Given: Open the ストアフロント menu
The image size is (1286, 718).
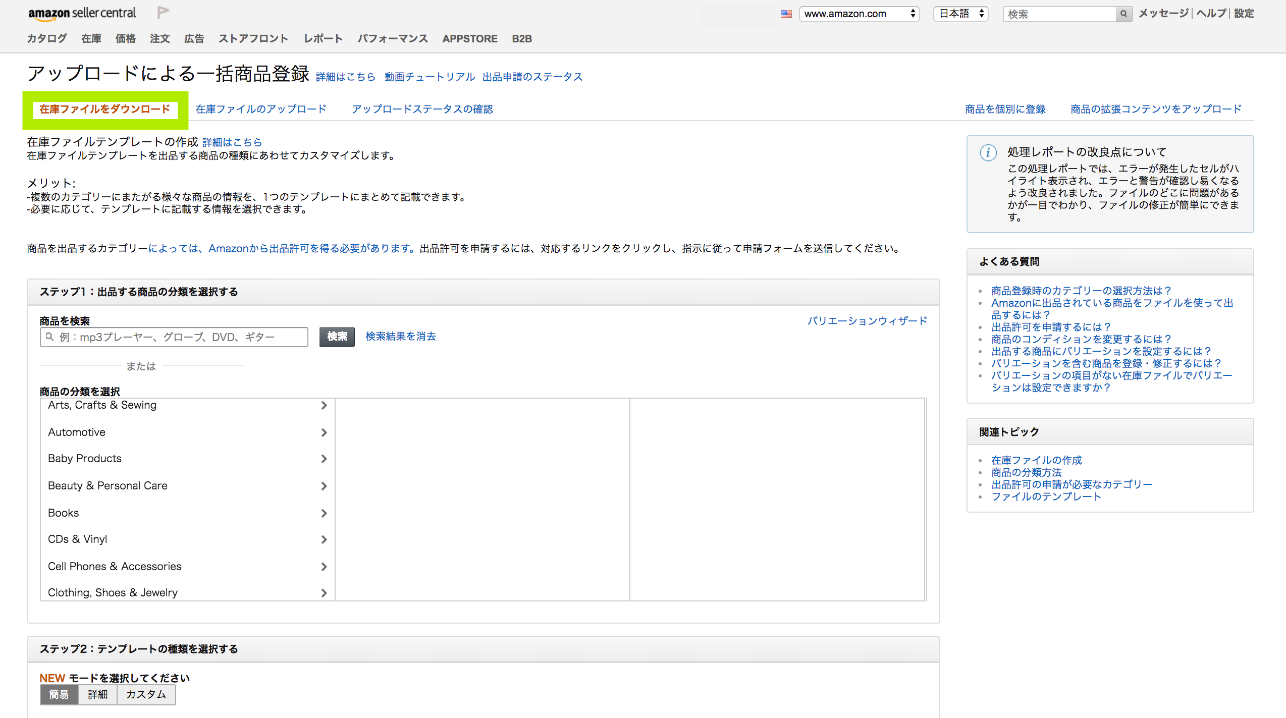Looking at the screenshot, I should pos(253,39).
